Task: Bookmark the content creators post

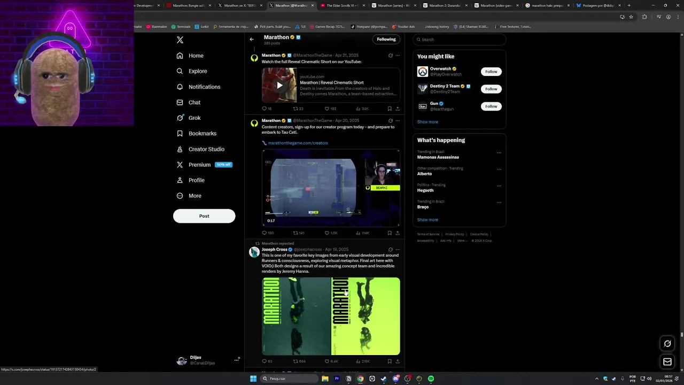Action: click(390, 233)
